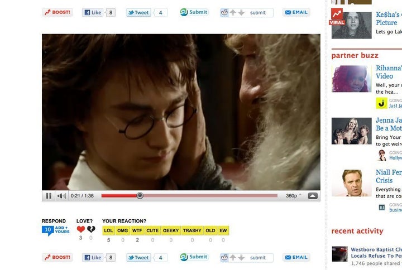
Task: Move the video progress slider knob
Action: [x=140, y=196]
